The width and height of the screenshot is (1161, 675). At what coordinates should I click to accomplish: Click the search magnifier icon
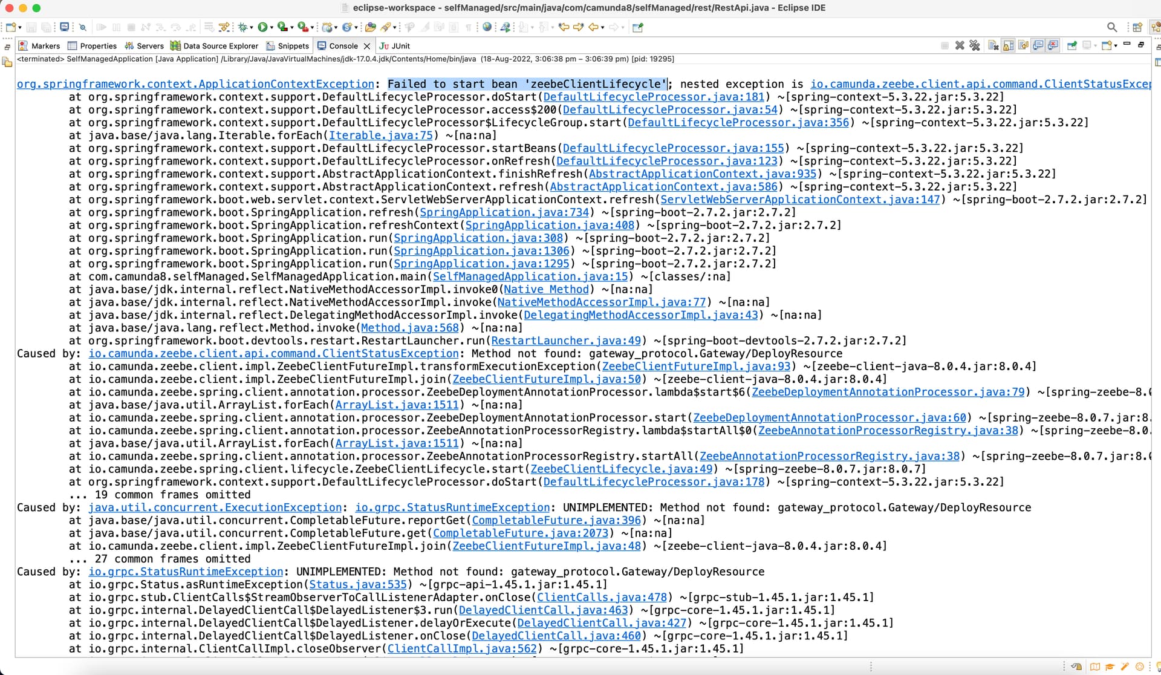pos(1111,27)
